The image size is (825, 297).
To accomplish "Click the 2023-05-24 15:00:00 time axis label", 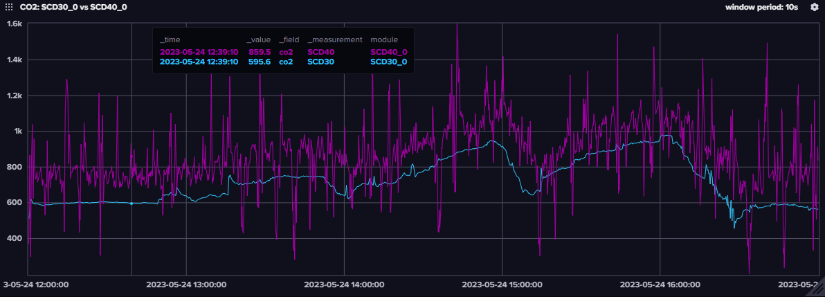I will coord(502,284).
